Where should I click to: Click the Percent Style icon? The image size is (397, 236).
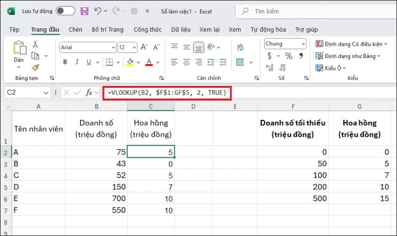click(289, 56)
